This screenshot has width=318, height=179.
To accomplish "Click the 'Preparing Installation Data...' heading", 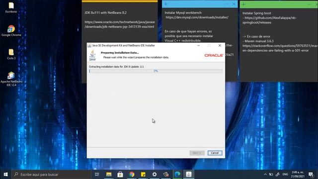I will click(x=120, y=53).
